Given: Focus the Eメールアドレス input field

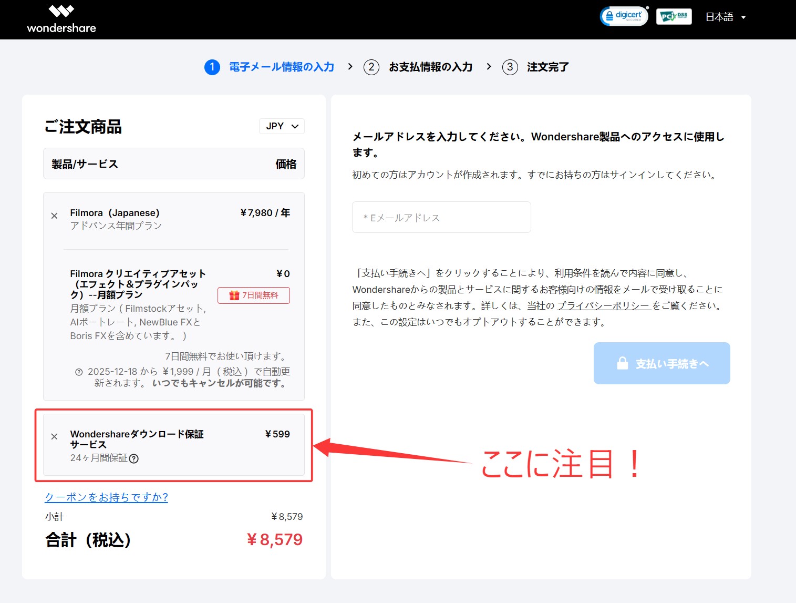Looking at the screenshot, I should [441, 217].
